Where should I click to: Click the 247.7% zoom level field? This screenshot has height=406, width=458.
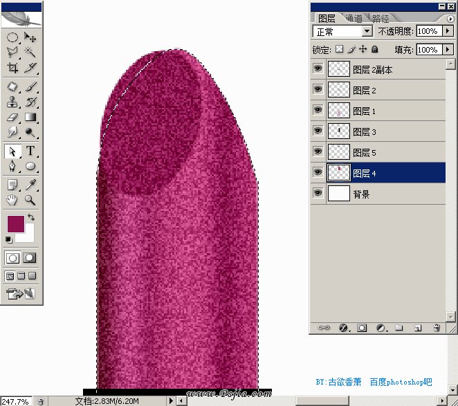click(15, 401)
